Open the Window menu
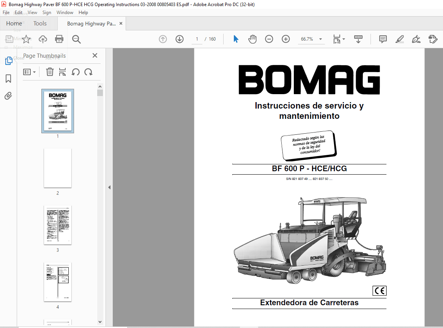The image size is (443, 328). pos(65,12)
